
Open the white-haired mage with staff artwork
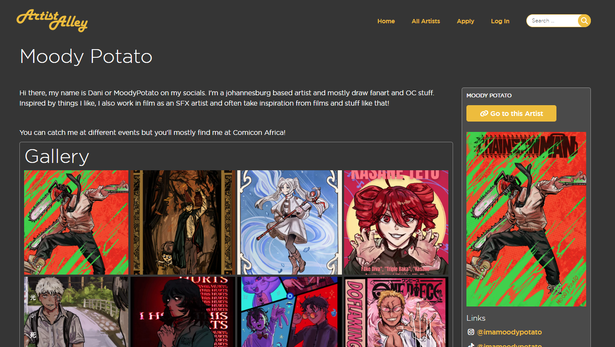click(x=289, y=222)
